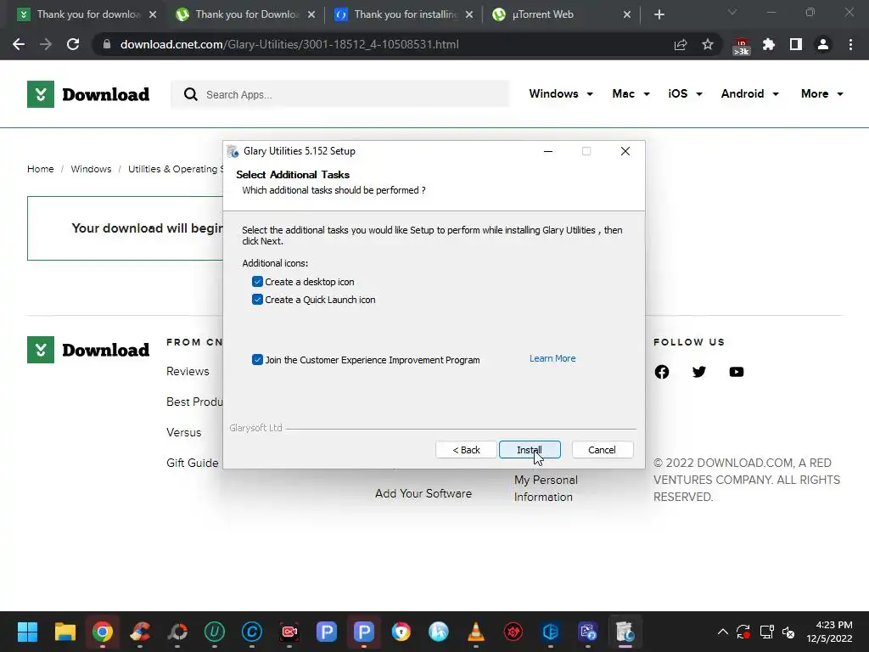
Task: Click the address bar URL
Action: coord(289,44)
